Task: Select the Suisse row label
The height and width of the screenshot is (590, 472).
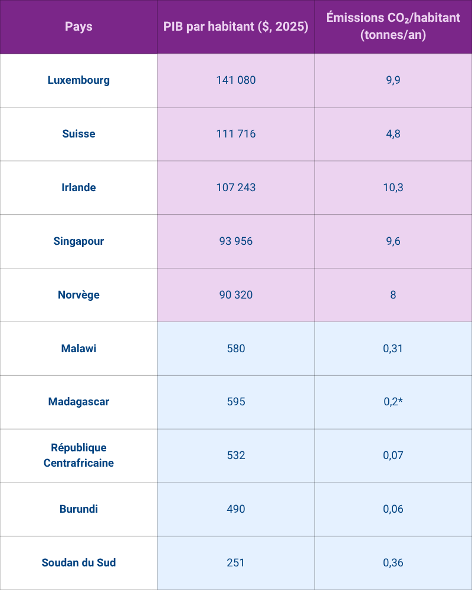Action: point(78,134)
